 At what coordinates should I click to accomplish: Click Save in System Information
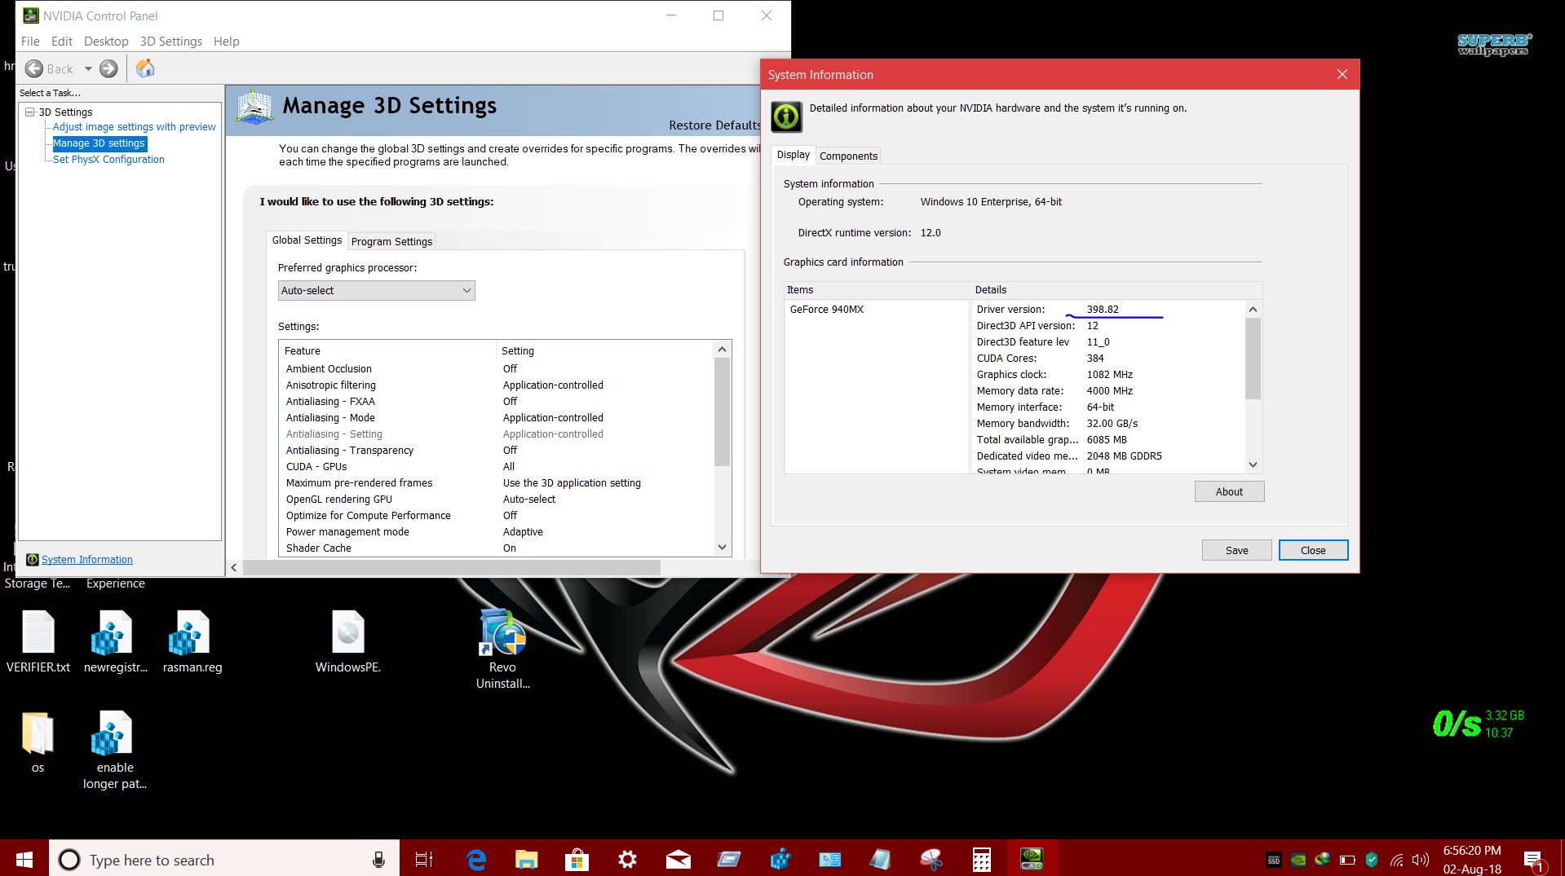1236,550
